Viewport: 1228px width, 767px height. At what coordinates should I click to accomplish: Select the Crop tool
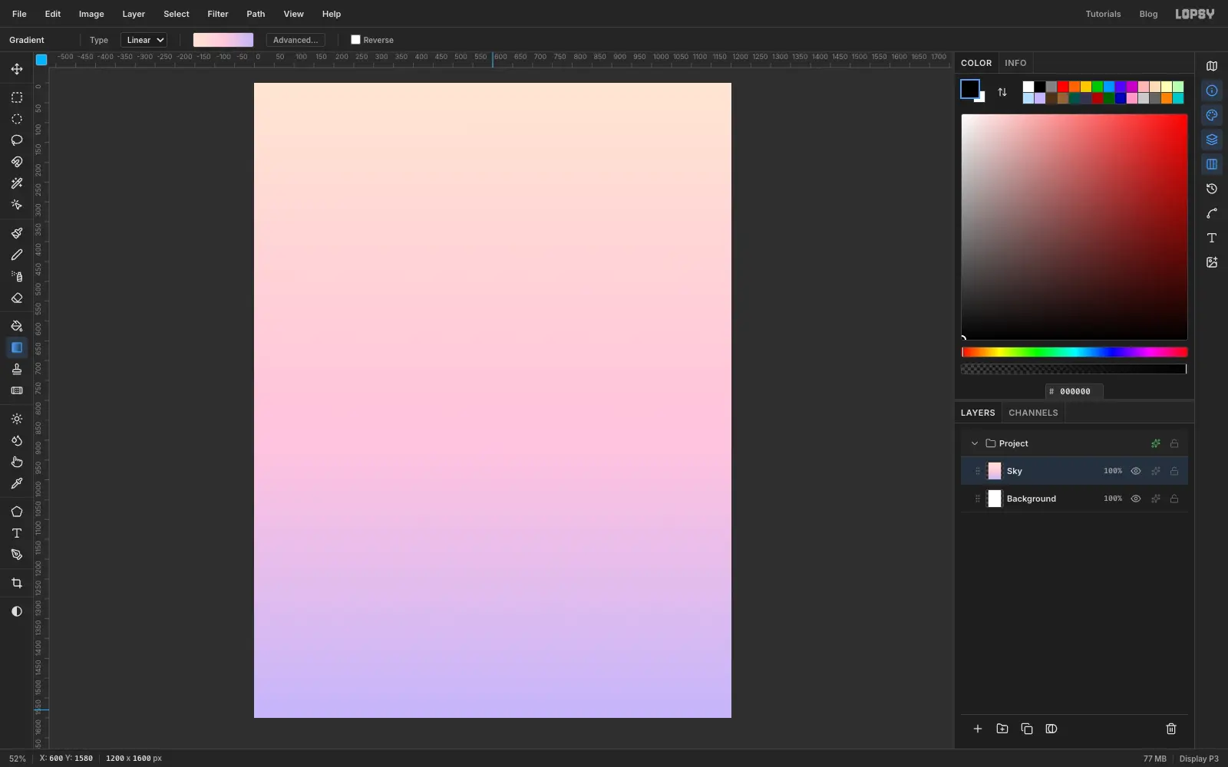coord(16,583)
